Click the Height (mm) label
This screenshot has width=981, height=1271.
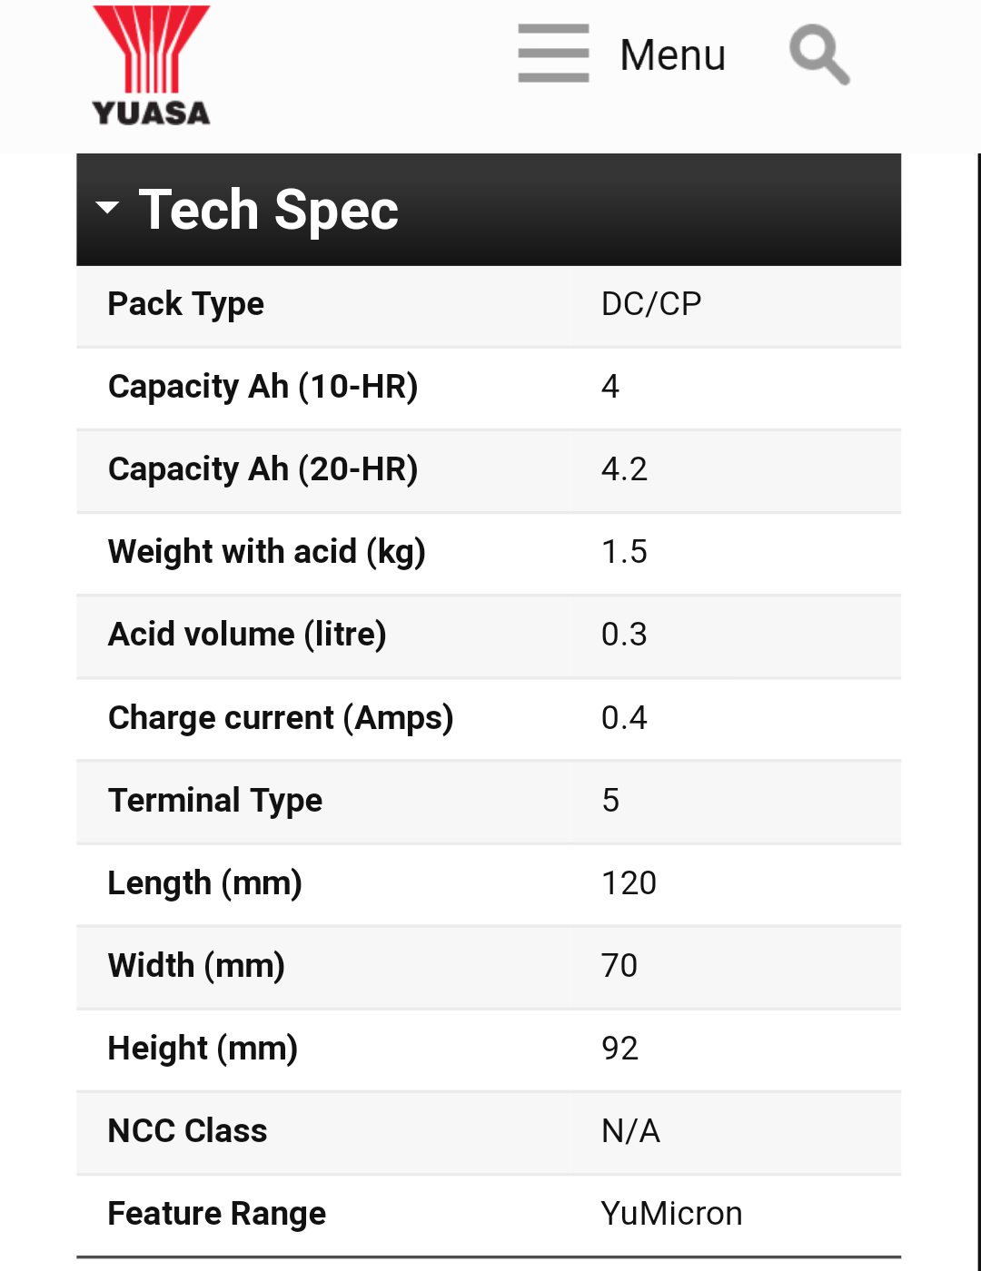tap(203, 1049)
